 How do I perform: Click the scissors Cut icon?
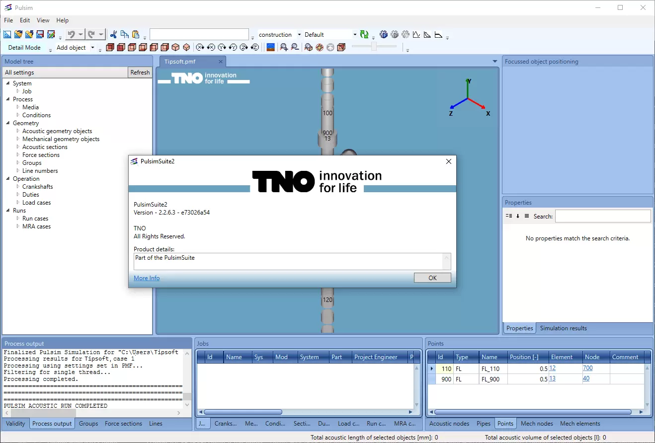tap(114, 34)
